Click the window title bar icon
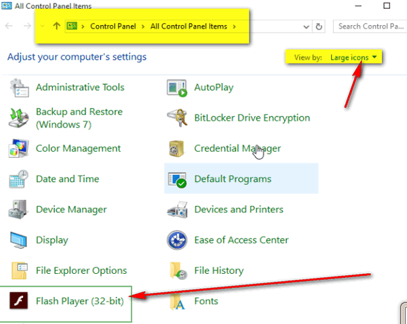Viewport: 407px width, 324px height. tap(7, 5)
